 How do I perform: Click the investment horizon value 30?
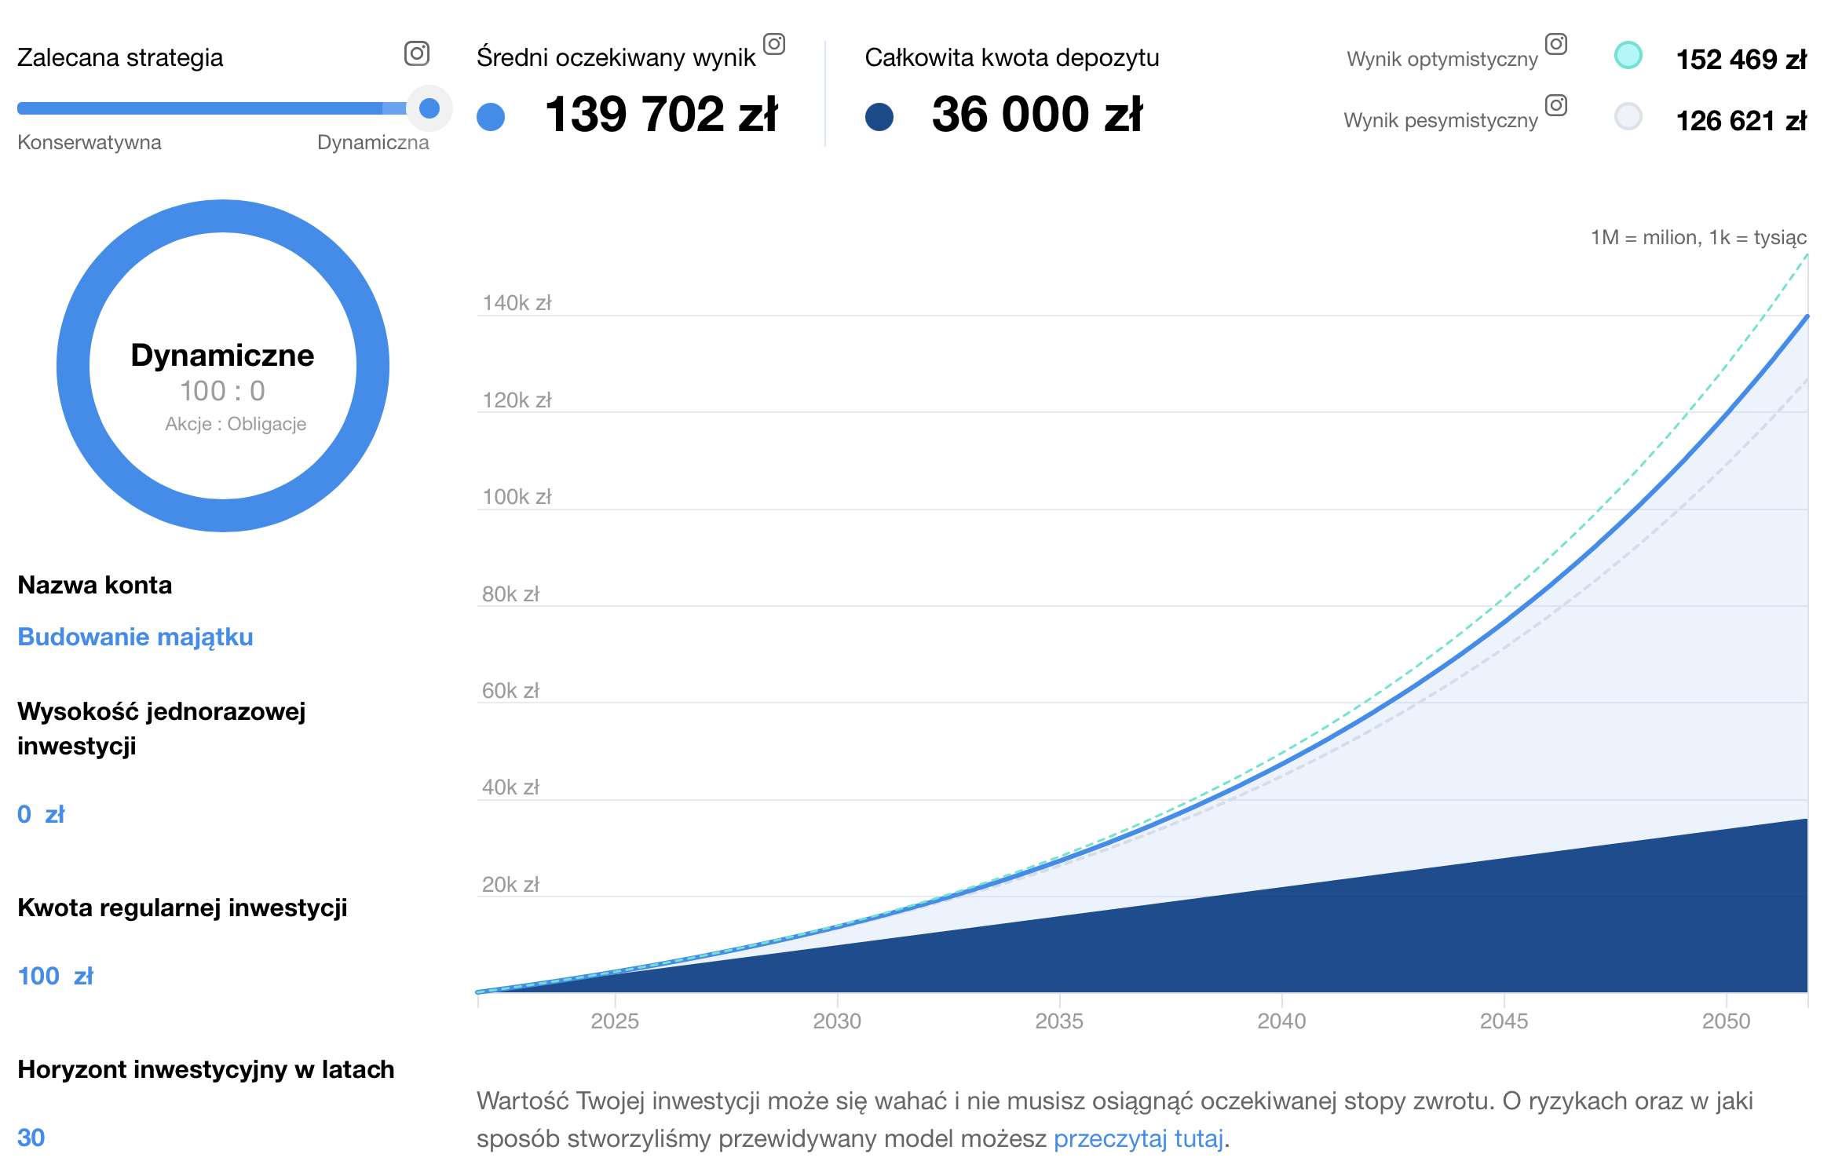[x=31, y=1138]
